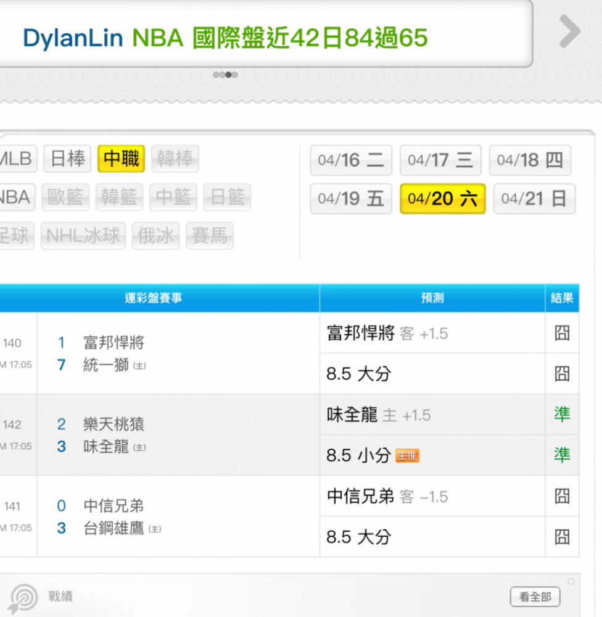Click the banner pagination dots
The width and height of the screenshot is (602, 617).
pos(225,75)
